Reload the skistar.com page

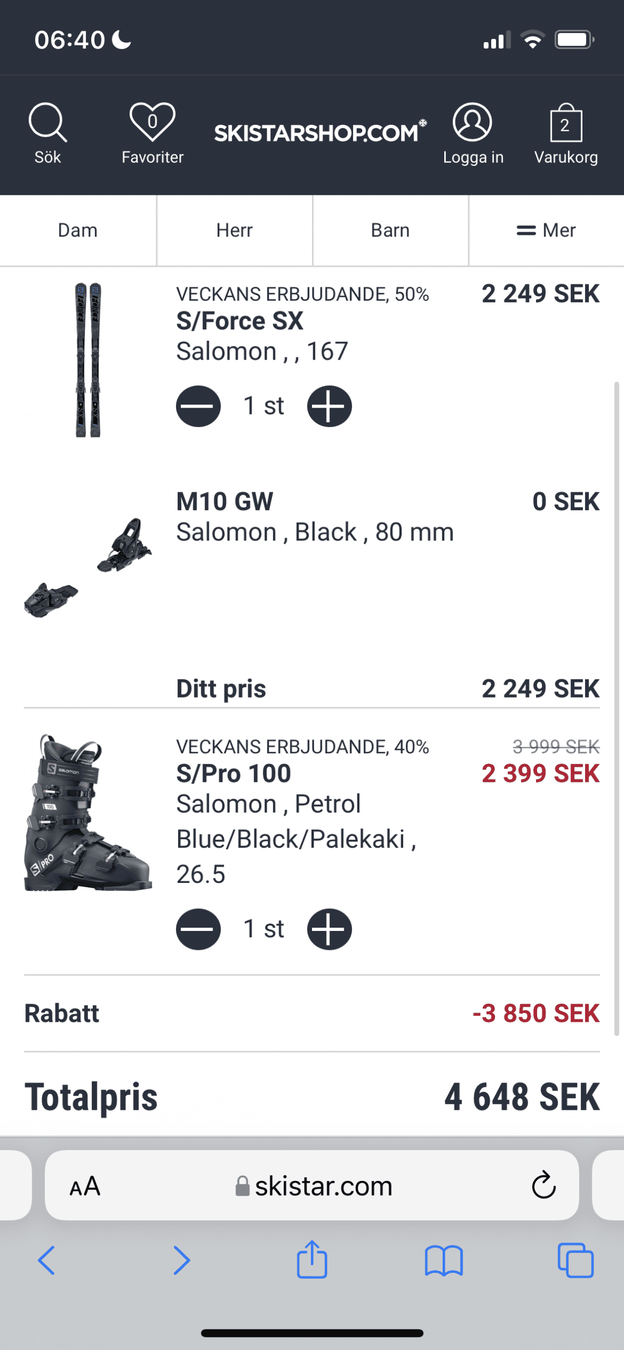(x=544, y=1185)
